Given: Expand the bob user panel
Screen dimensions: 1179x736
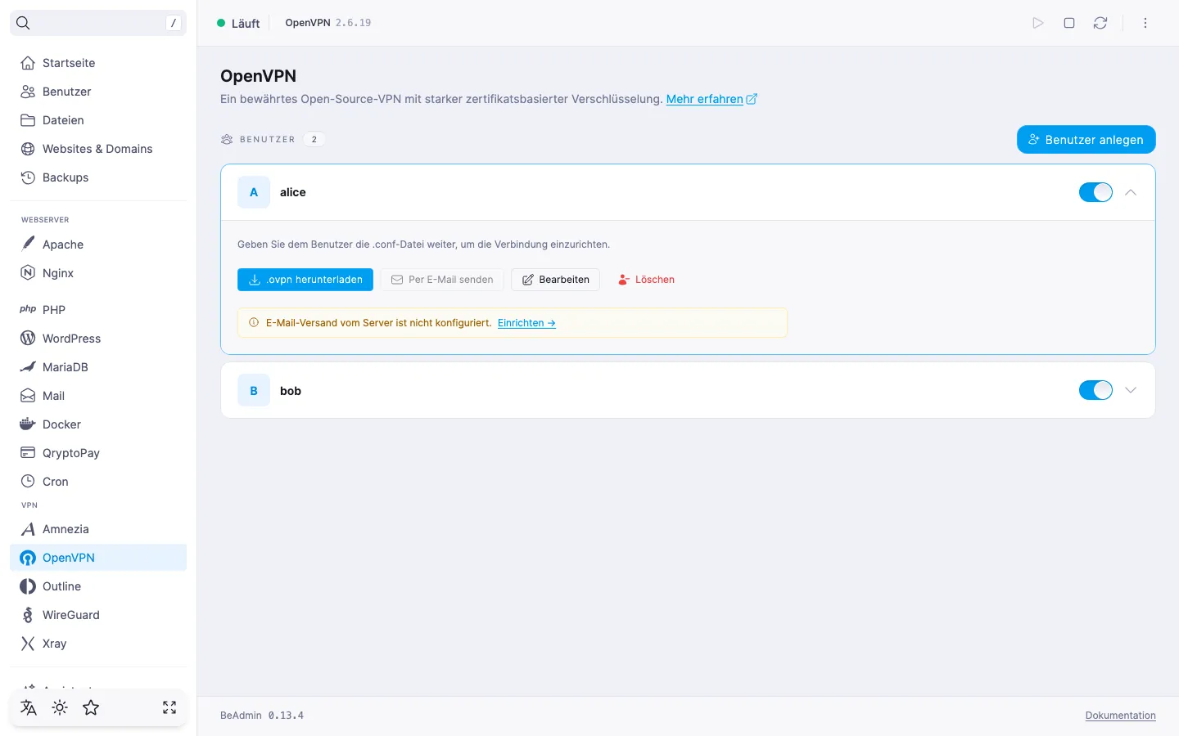Looking at the screenshot, I should (x=1131, y=390).
